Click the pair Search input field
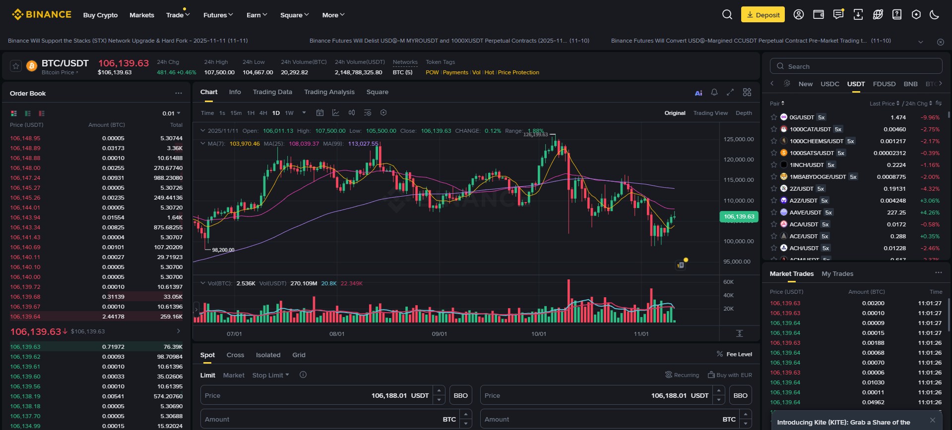 point(856,66)
